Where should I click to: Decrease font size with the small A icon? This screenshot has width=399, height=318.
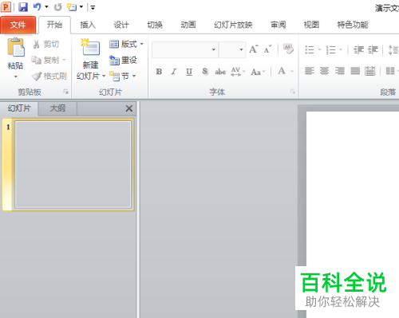267,49
